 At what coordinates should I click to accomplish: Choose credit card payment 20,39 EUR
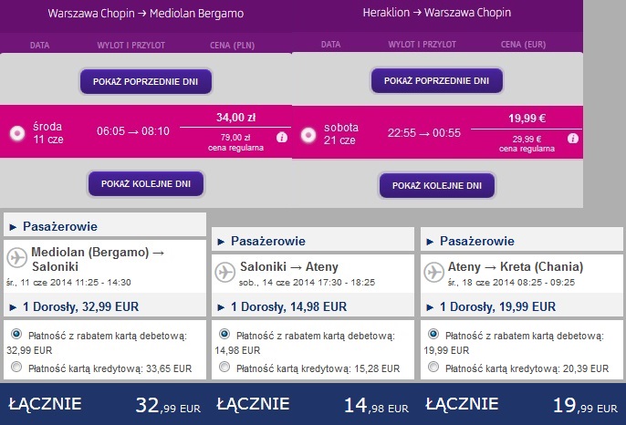(x=433, y=367)
